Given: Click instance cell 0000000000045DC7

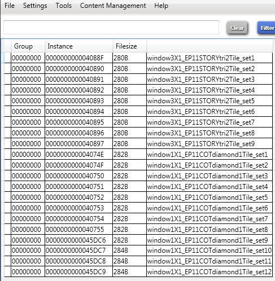Looking at the screenshot, I should pyautogui.click(x=79, y=251).
